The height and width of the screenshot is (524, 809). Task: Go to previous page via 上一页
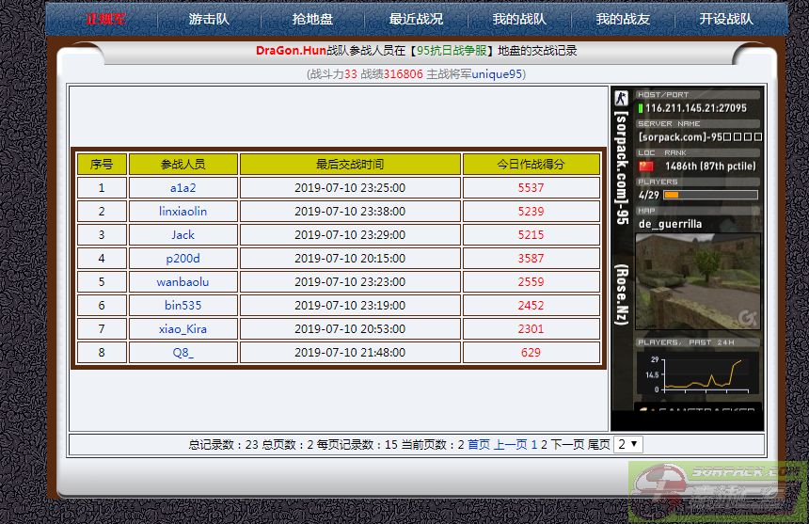(511, 445)
